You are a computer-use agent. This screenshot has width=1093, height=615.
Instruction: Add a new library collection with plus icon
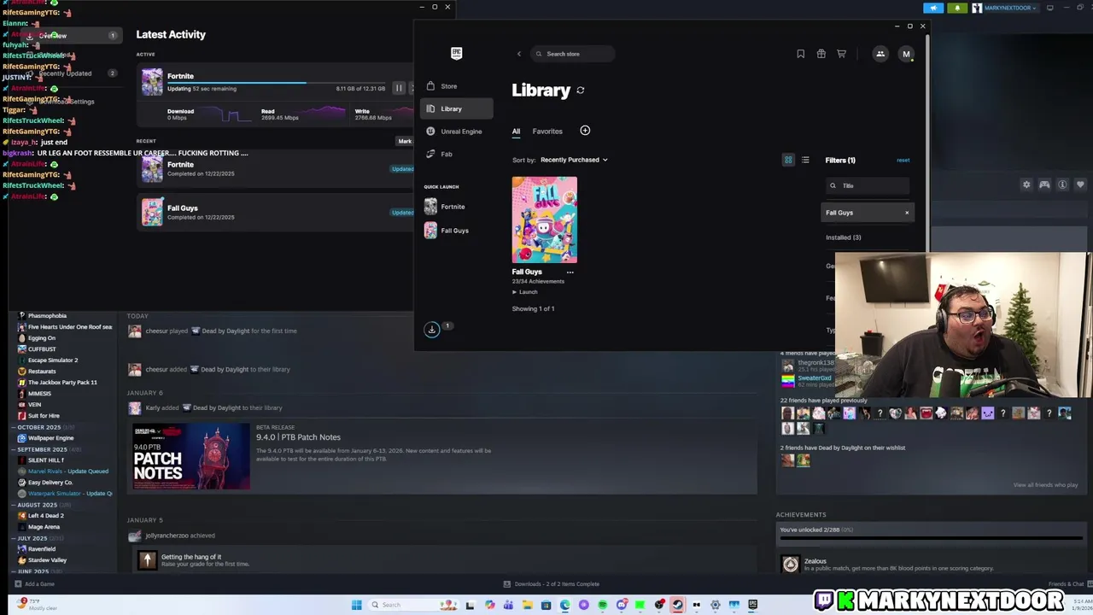(585, 131)
